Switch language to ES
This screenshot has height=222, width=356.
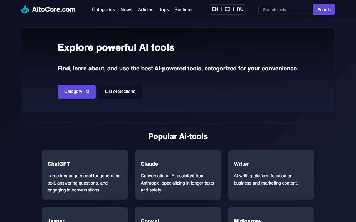(228, 9)
